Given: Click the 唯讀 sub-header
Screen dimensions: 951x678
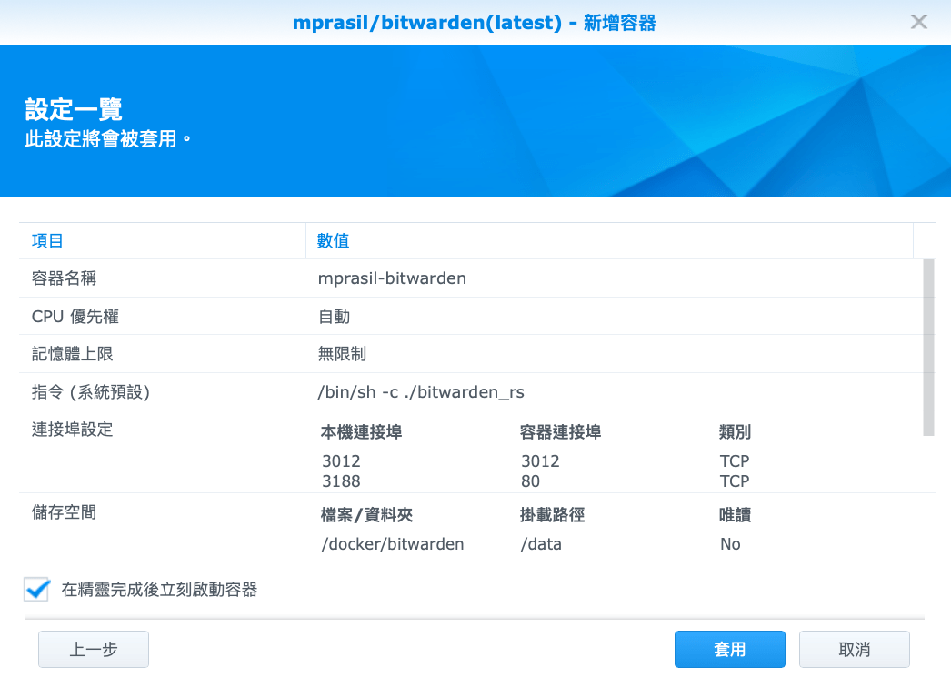Looking at the screenshot, I should pos(736,515).
